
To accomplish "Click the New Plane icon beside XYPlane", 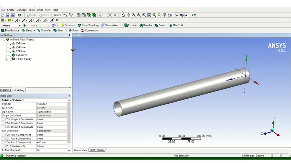I will (x=25, y=25).
